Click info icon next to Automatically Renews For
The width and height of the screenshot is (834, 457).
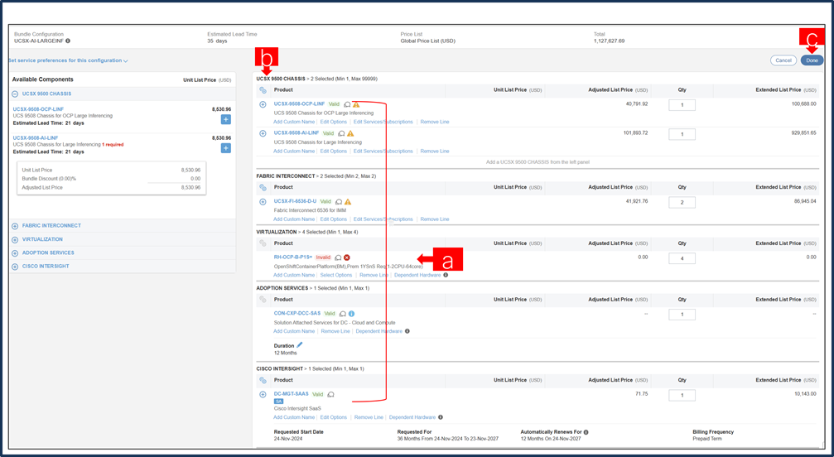click(586, 432)
